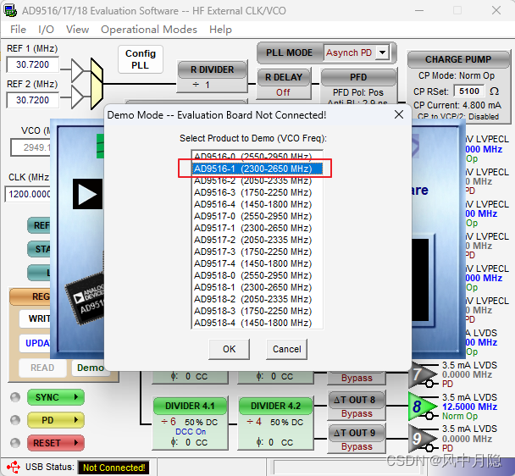Click the output 9 driver triangle
Screen dimensions: 515x476
(x=420, y=439)
